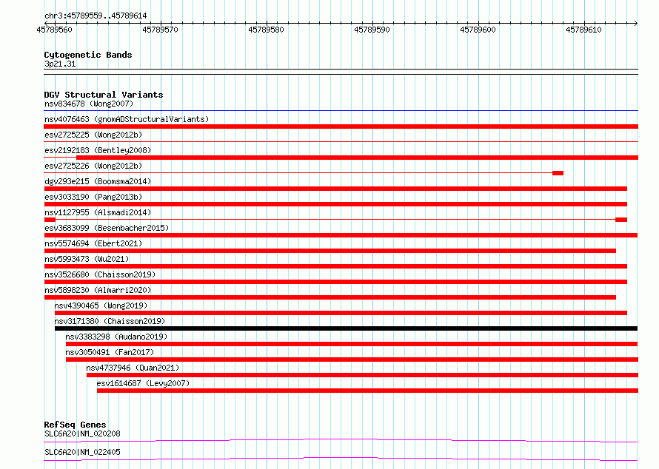Select variant nsv5574694 (Ebert2021)
The height and width of the screenshot is (469, 659).
93,243
